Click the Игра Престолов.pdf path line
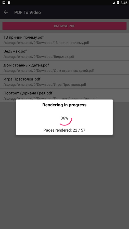 [x=45, y=84]
